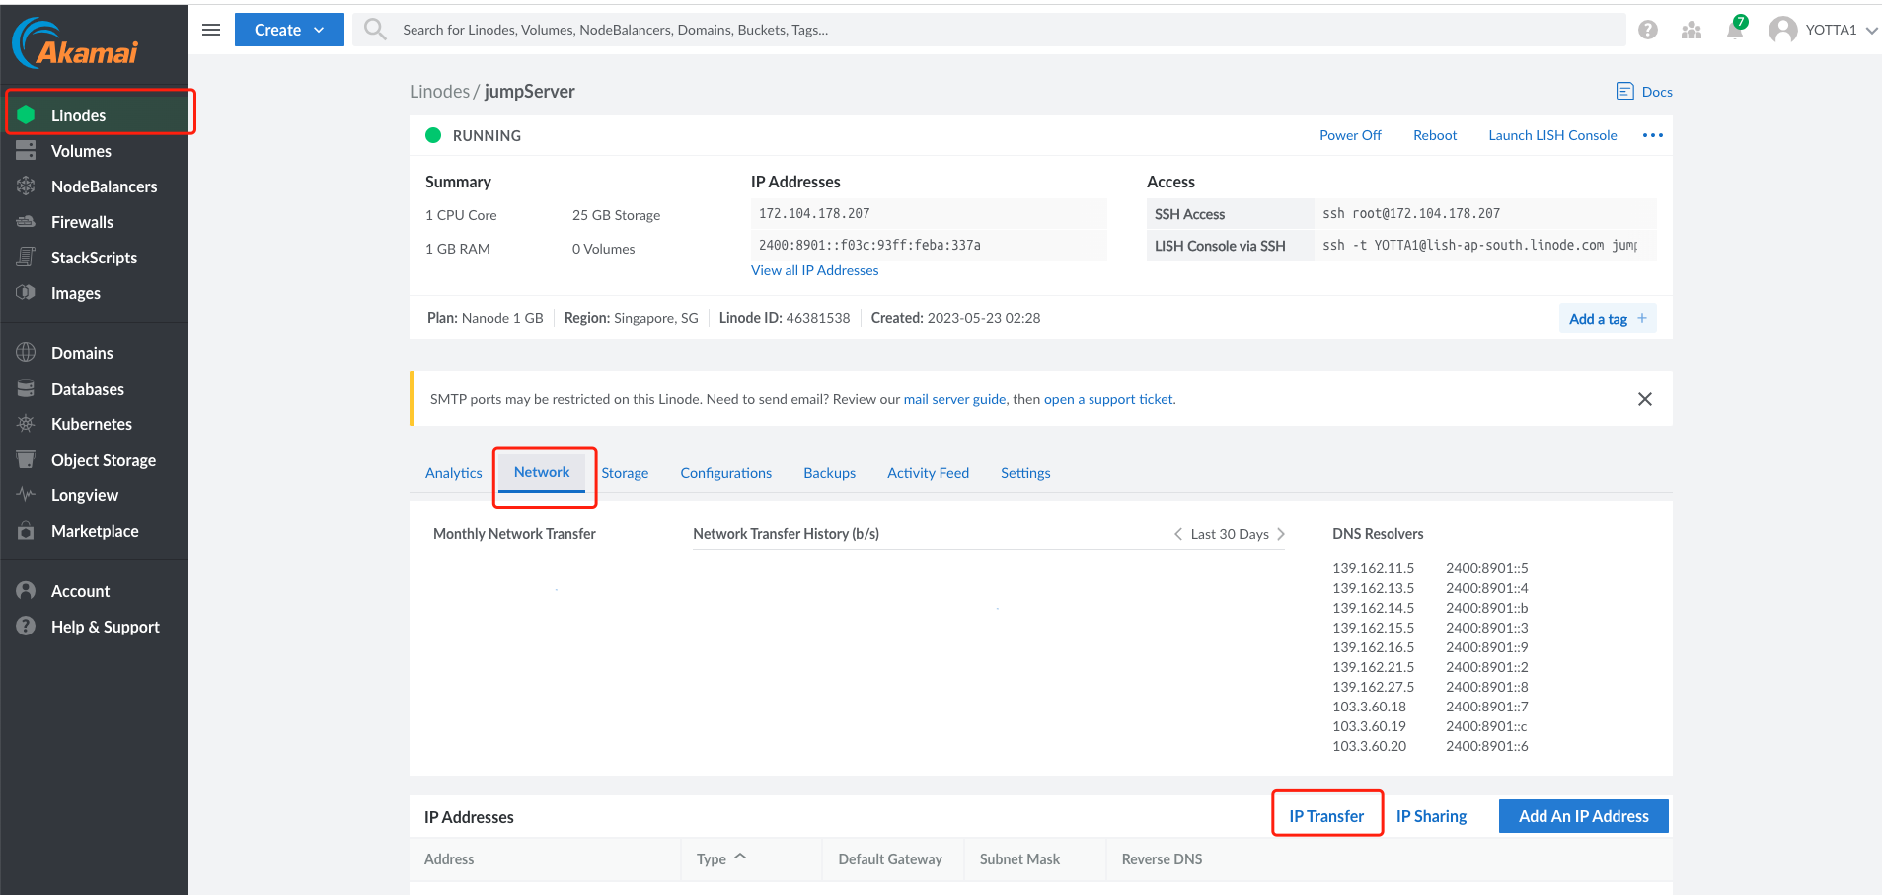Image resolution: width=1882 pixels, height=895 pixels.
Task: Click the IPv6 address 2400:8901::f03c:93ff:feba:337a
Action: coord(869,245)
